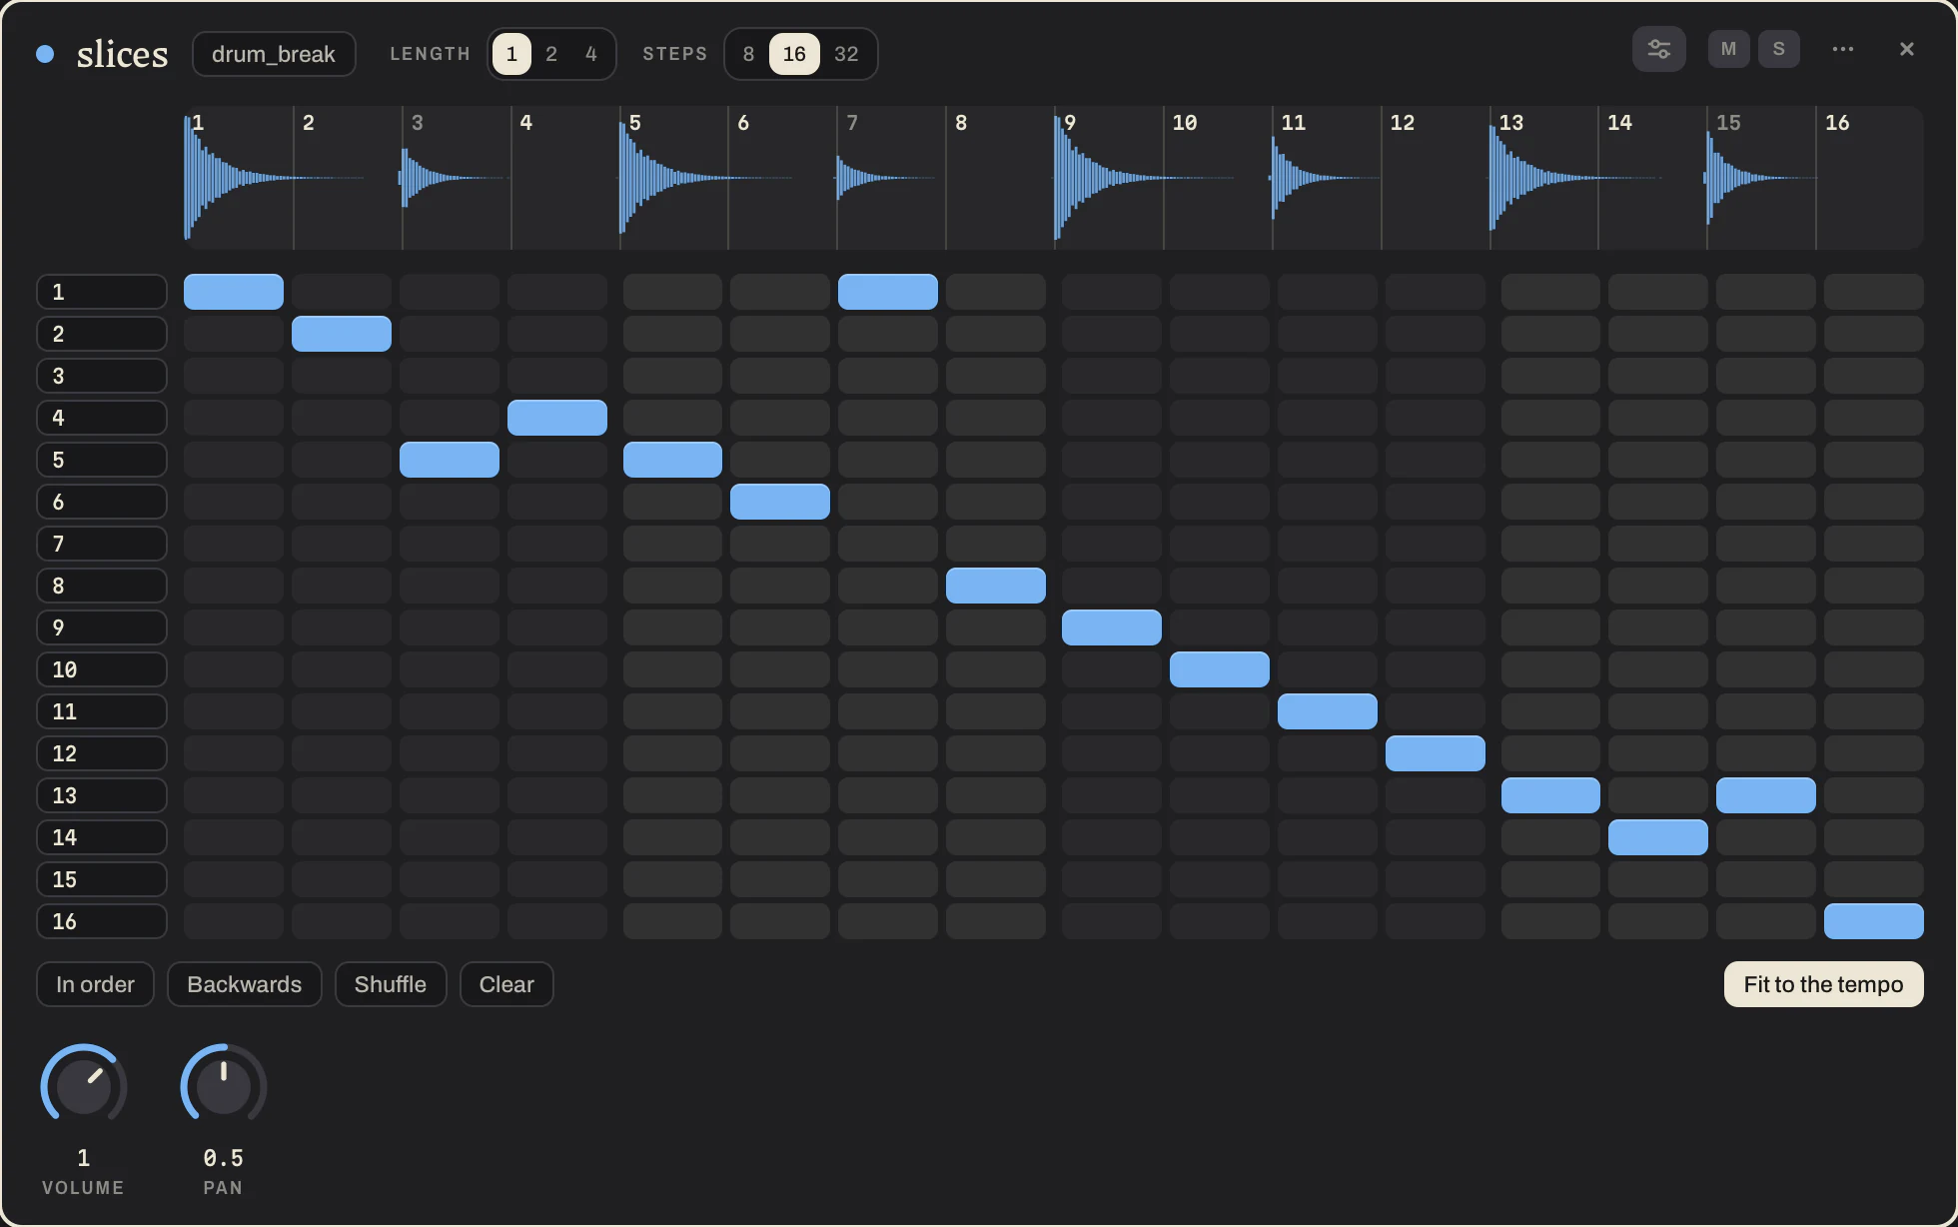1958x1227 pixels.
Task: Select slice row label 16
Action: coord(102,921)
